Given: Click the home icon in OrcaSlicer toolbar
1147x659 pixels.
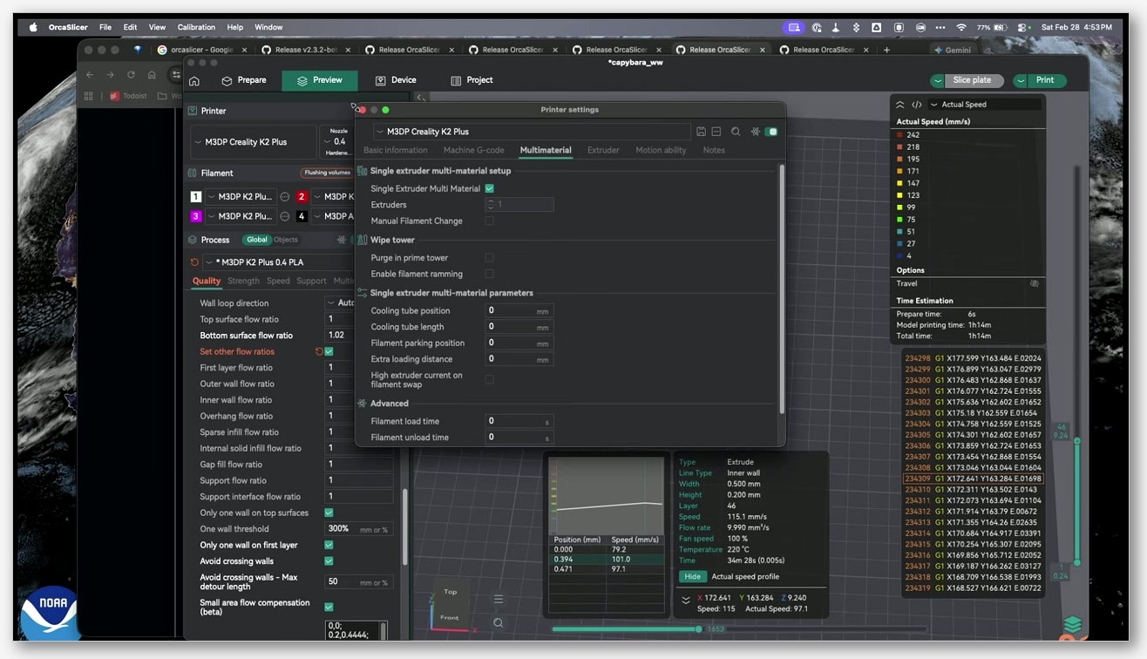Looking at the screenshot, I should 194,81.
